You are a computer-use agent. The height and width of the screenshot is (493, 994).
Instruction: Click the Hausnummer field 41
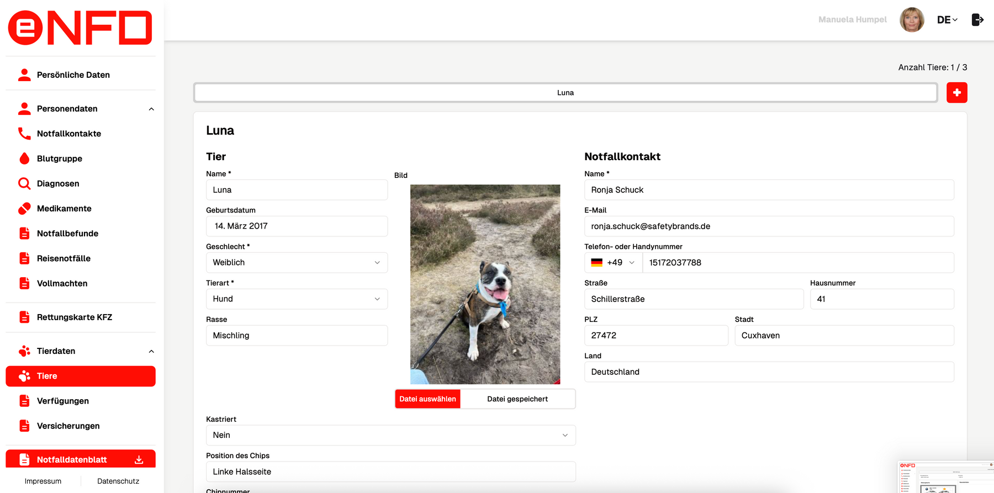(x=882, y=299)
